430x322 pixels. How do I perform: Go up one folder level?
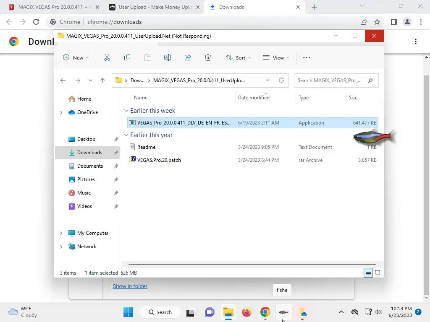[x=102, y=80]
